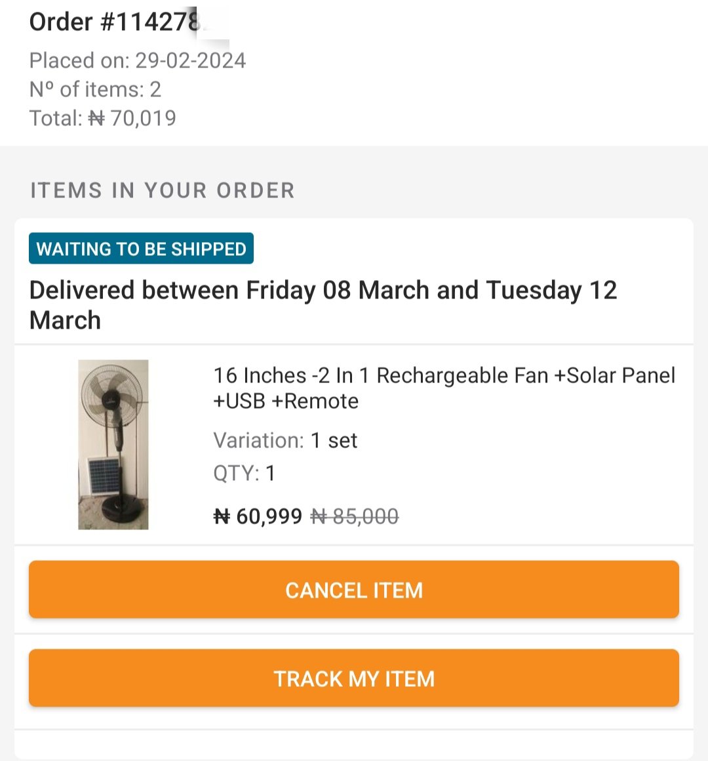
Task: Tap the CANCEL ITEM button
Action: click(x=354, y=590)
